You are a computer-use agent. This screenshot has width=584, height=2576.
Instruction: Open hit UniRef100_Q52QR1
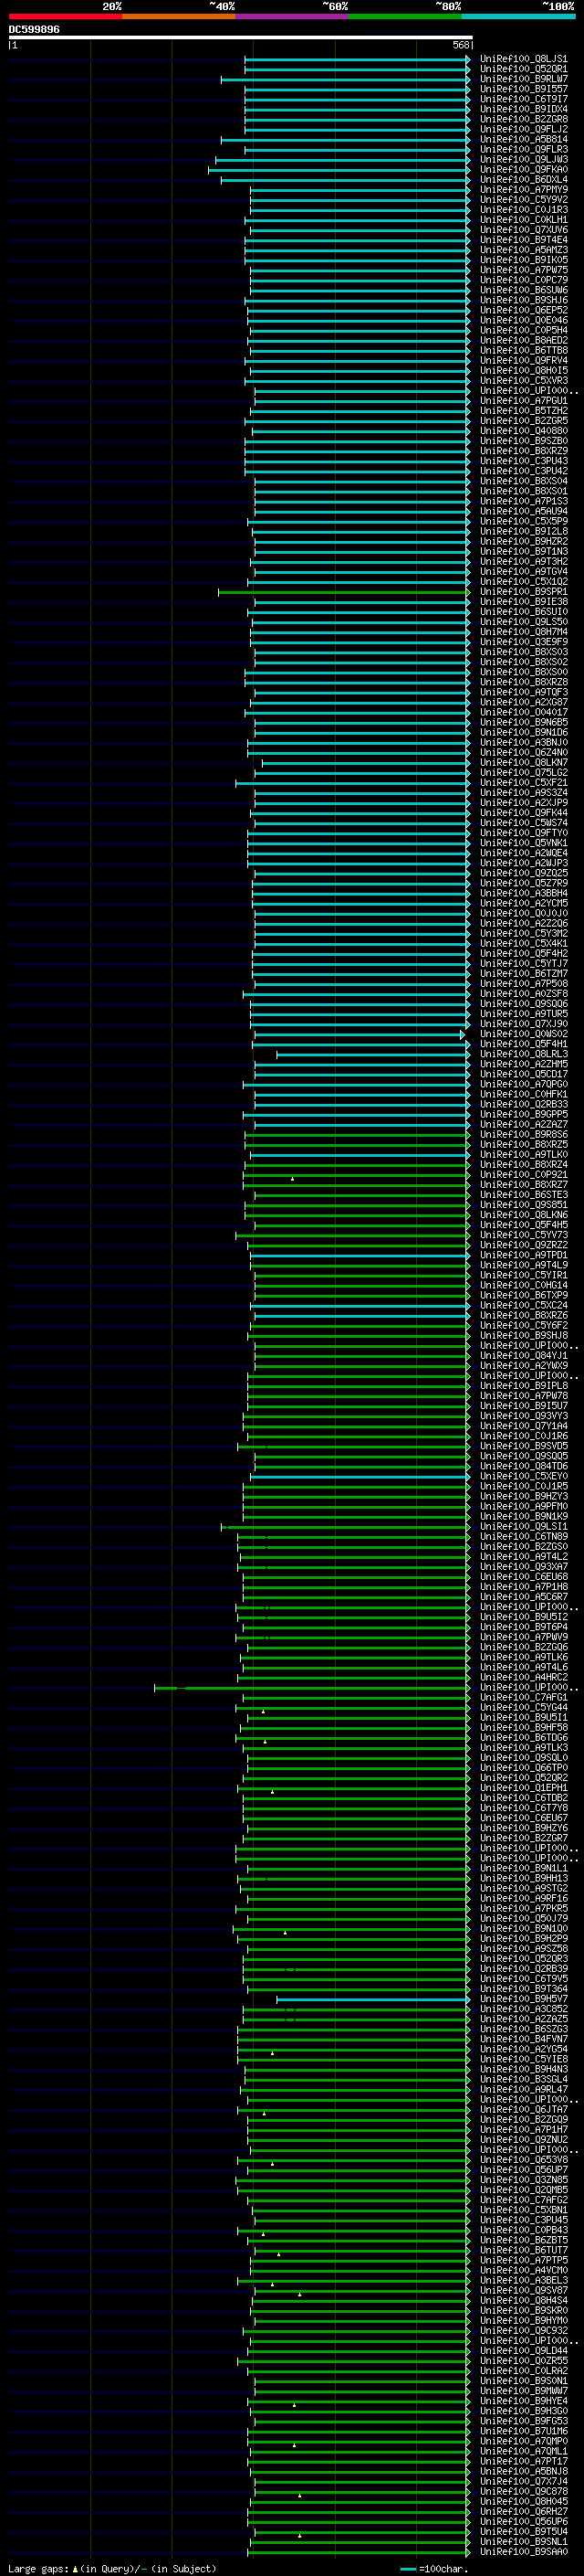tap(524, 69)
